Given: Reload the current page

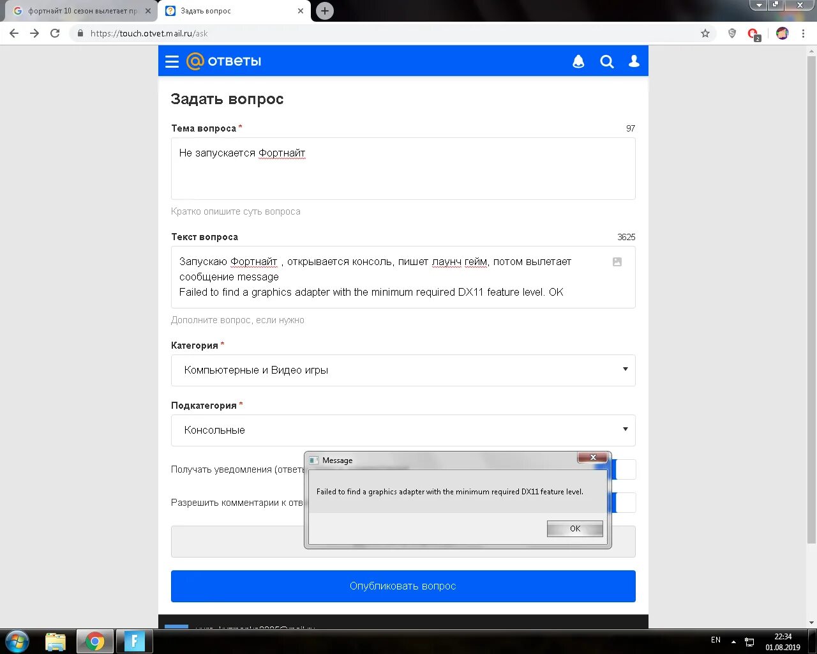Looking at the screenshot, I should pyautogui.click(x=55, y=33).
